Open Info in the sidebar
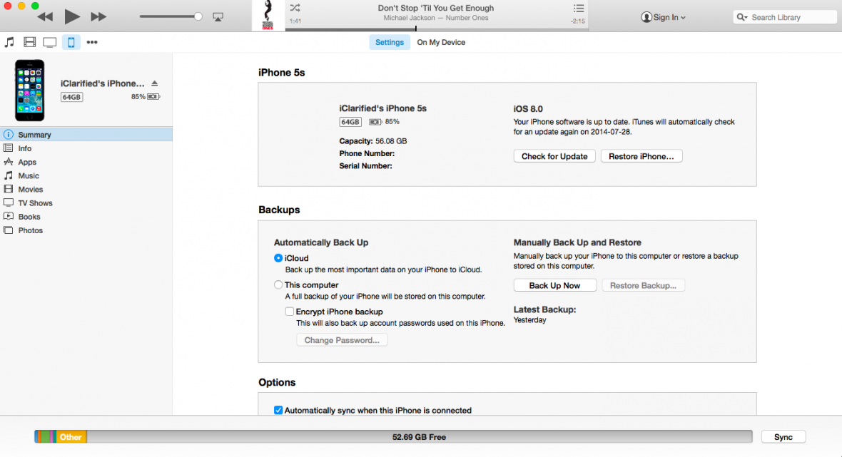The image size is (842, 457). 86,148
